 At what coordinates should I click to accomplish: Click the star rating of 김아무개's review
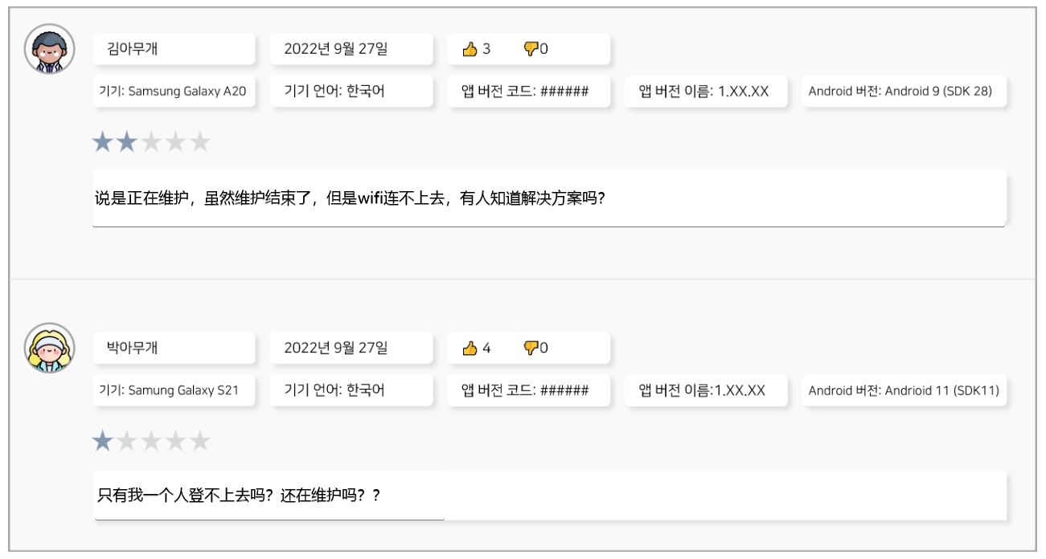click(151, 143)
